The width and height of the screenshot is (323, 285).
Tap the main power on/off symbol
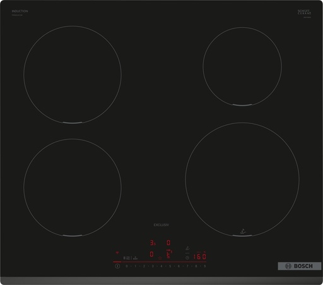pyautogui.click(x=117, y=266)
